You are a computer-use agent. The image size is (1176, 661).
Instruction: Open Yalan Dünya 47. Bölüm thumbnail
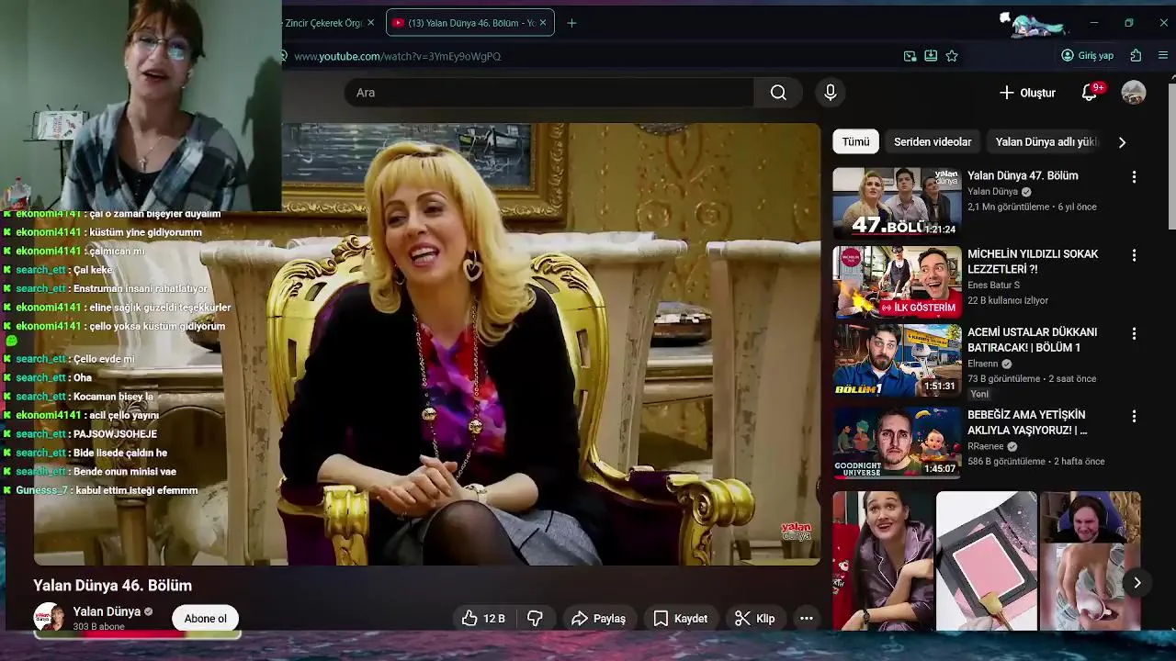click(897, 203)
